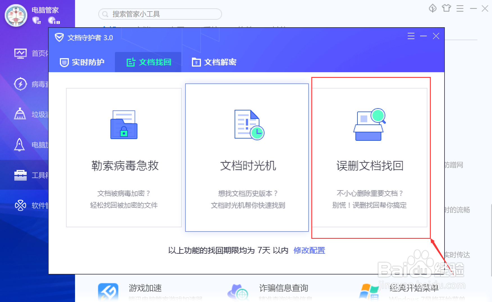This screenshot has height=302, width=492.
Task: Switch to the 实时防护 tab
Action: [82, 62]
